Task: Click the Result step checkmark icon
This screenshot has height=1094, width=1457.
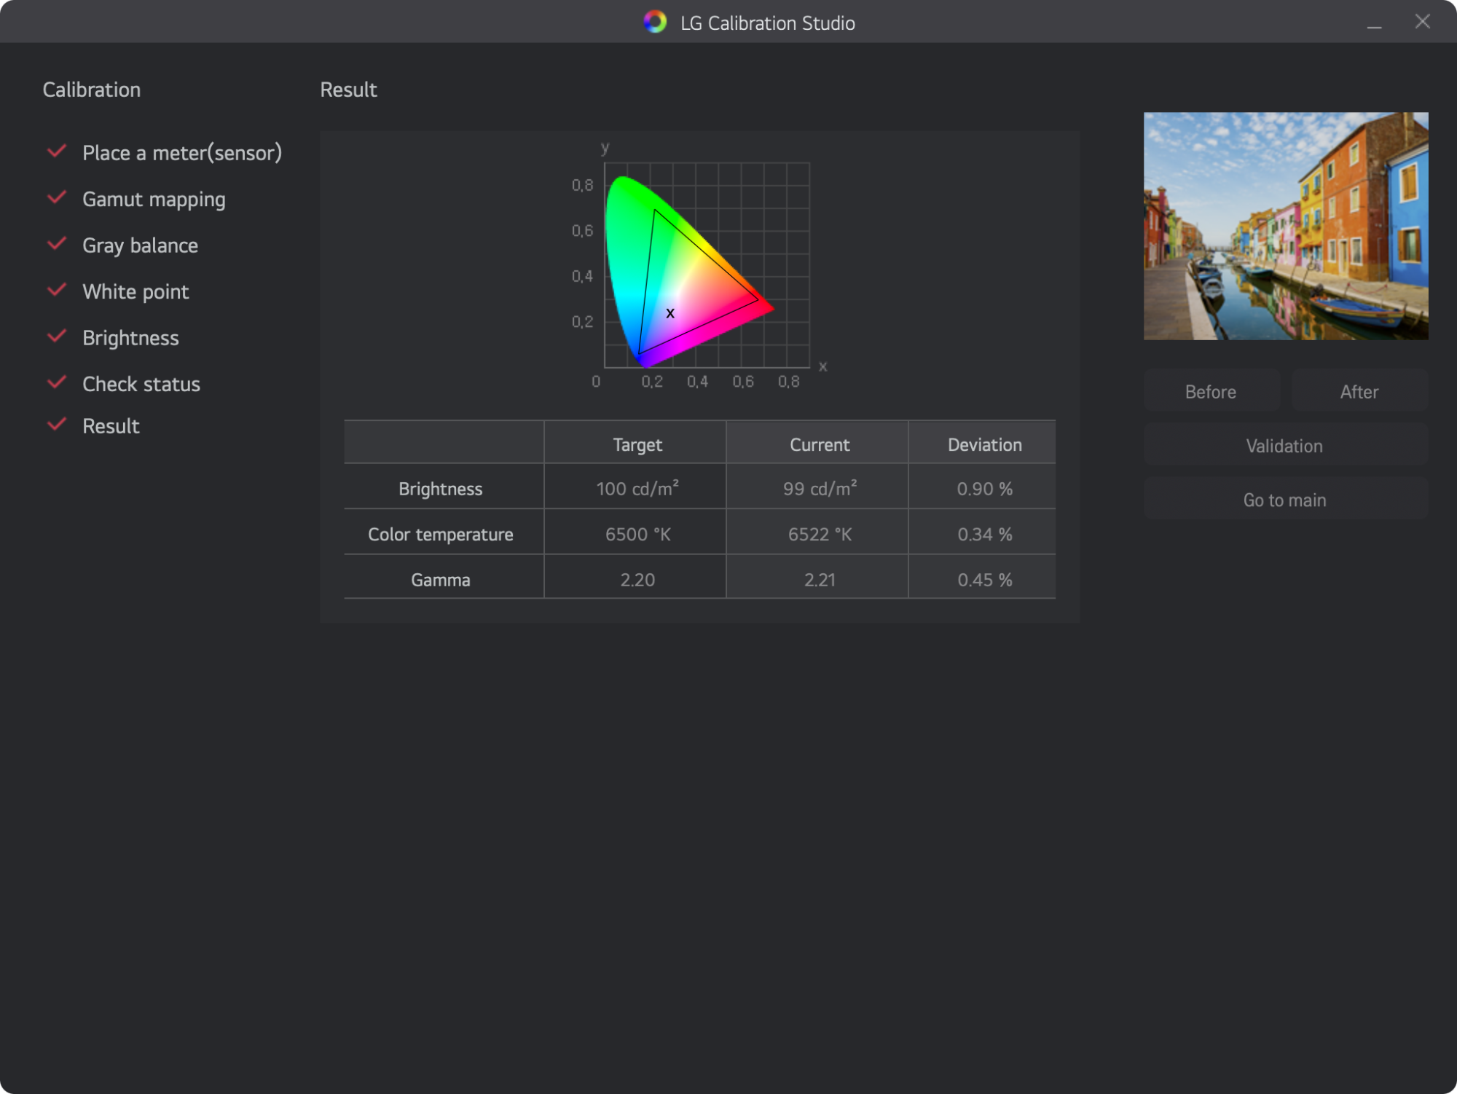Action: point(57,425)
